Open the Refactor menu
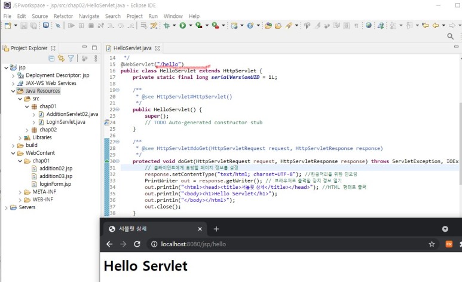 point(63,16)
